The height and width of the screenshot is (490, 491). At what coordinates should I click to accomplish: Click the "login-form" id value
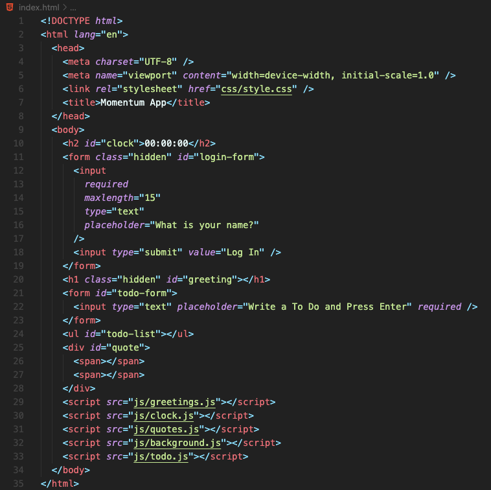(x=227, y=157)
